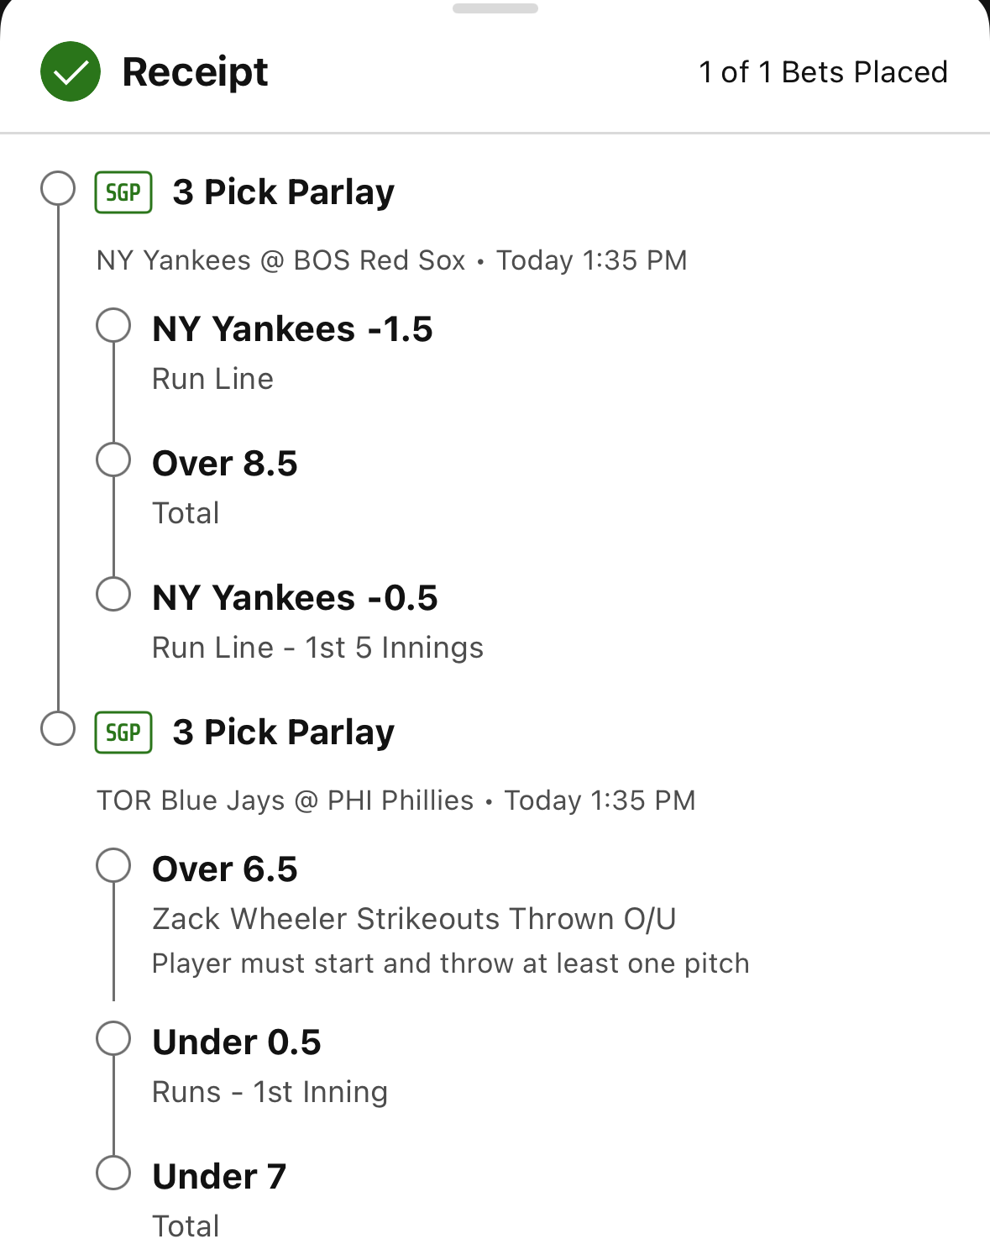Tap the circle next to NY Yankees -1.5

(x=113, y=325)
